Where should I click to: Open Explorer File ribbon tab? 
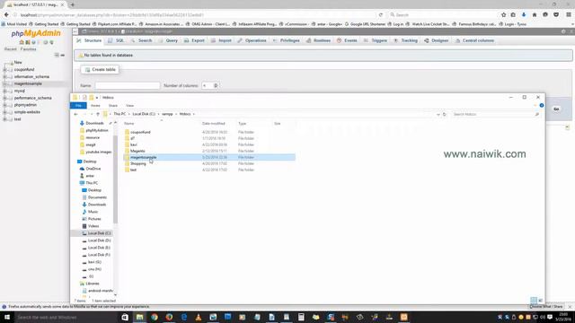pos(78,106)
